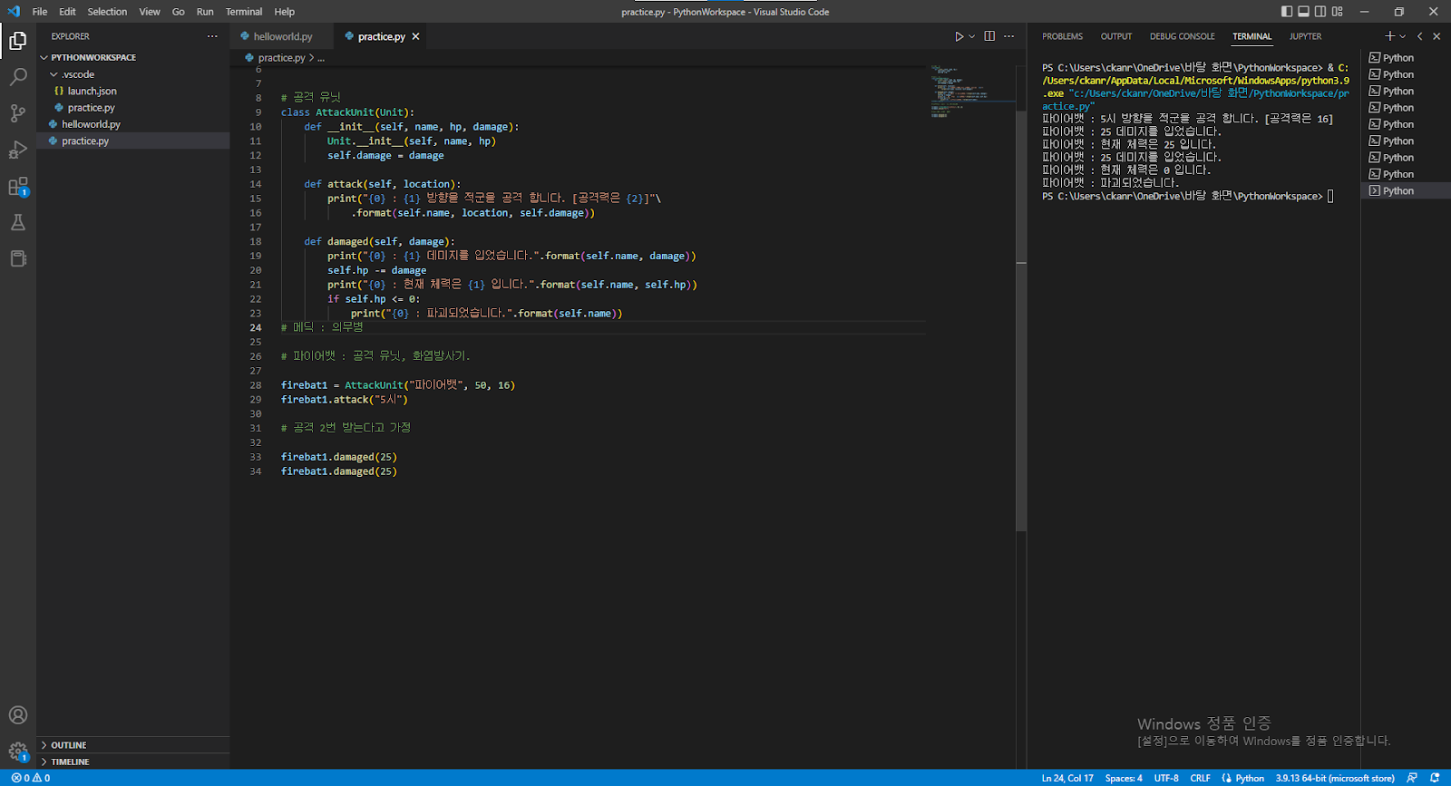Expand the OUTLINE section

coord(68,745)
